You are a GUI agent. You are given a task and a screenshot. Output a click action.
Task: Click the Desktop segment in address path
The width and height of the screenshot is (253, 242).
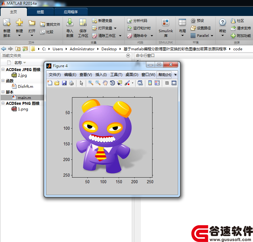click(x=109, y=49)
